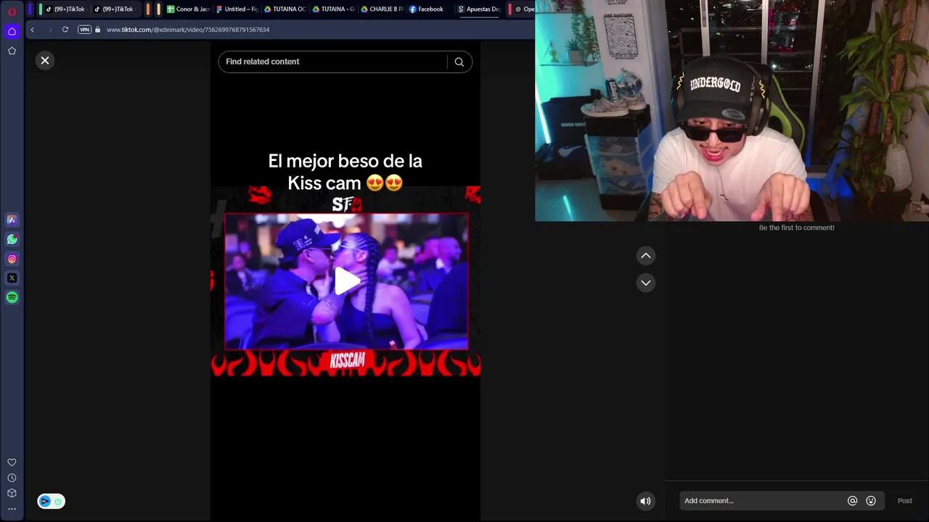This screenshot has width=929, height=522.
Task: Open Spotify in Opera sidebar
Action: click(12, 297)
